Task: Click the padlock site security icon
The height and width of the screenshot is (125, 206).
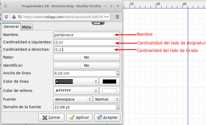Action: 14,17
